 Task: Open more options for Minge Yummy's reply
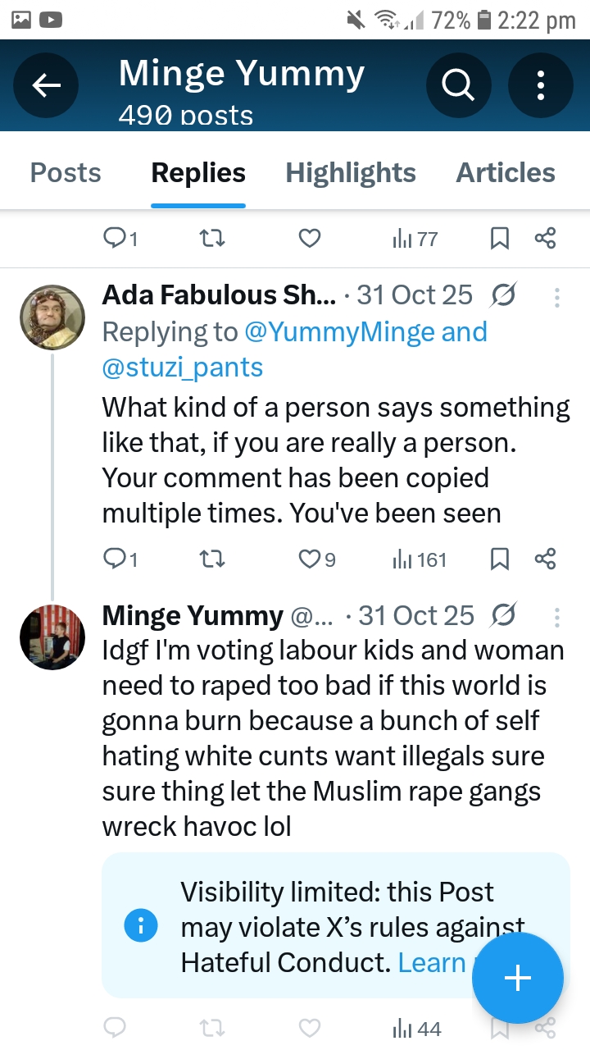[x=557, y=617]
